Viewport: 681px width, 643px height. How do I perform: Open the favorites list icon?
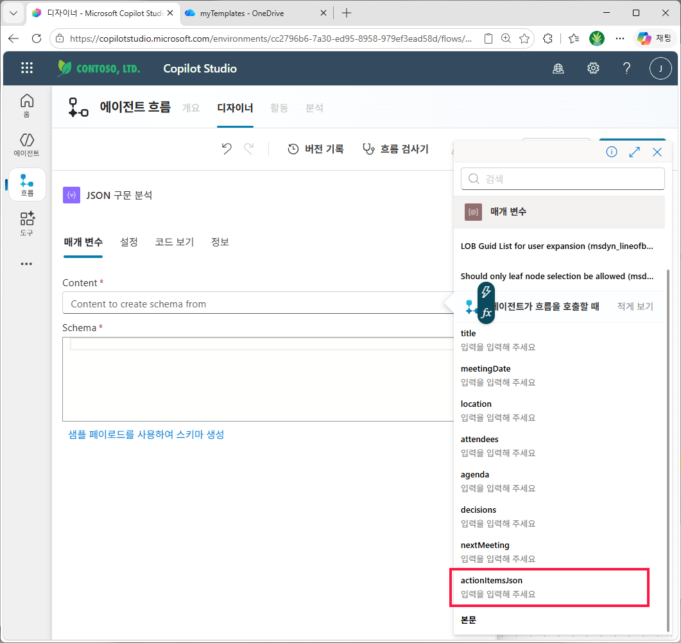click(574, 39)
